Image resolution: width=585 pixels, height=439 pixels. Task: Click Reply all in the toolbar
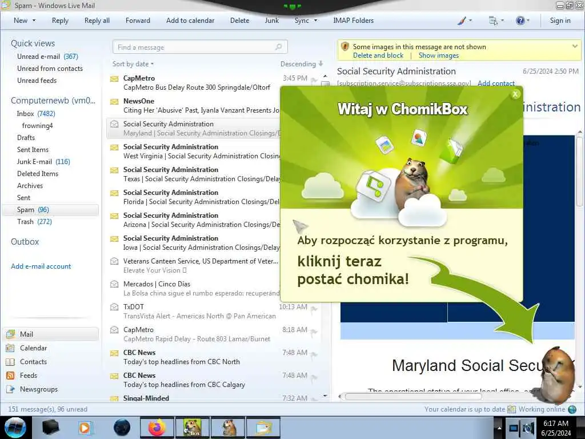point(97,21)
